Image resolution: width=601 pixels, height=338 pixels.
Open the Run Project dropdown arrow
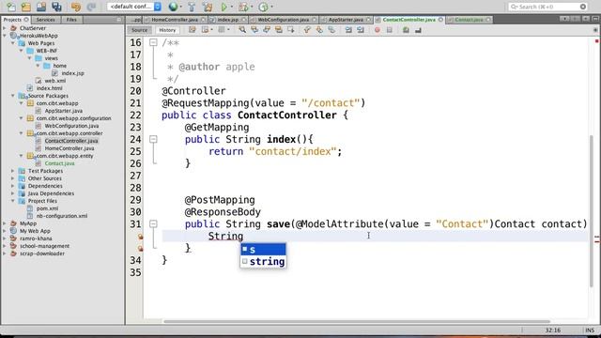coord(232,7)
